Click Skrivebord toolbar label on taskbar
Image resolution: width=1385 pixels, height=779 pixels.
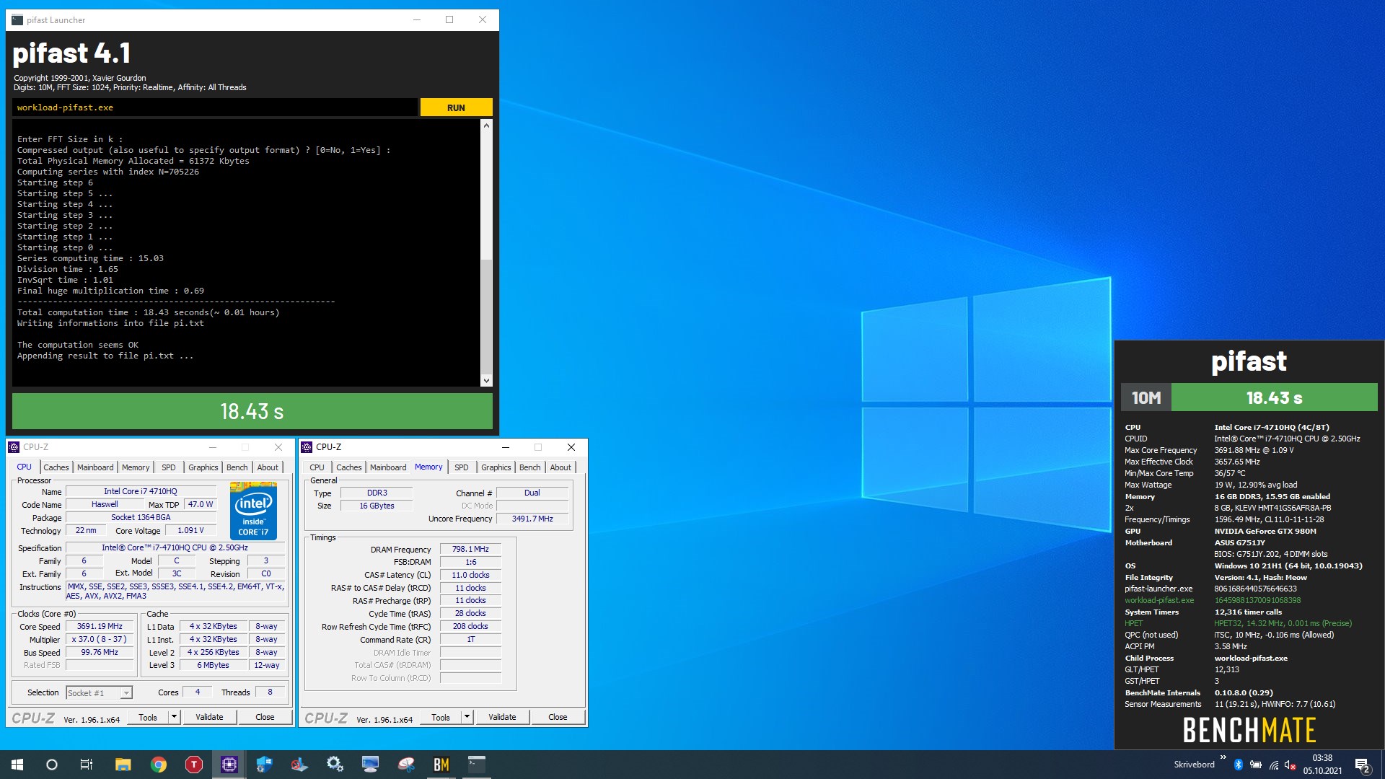(x=1194, y=765)
